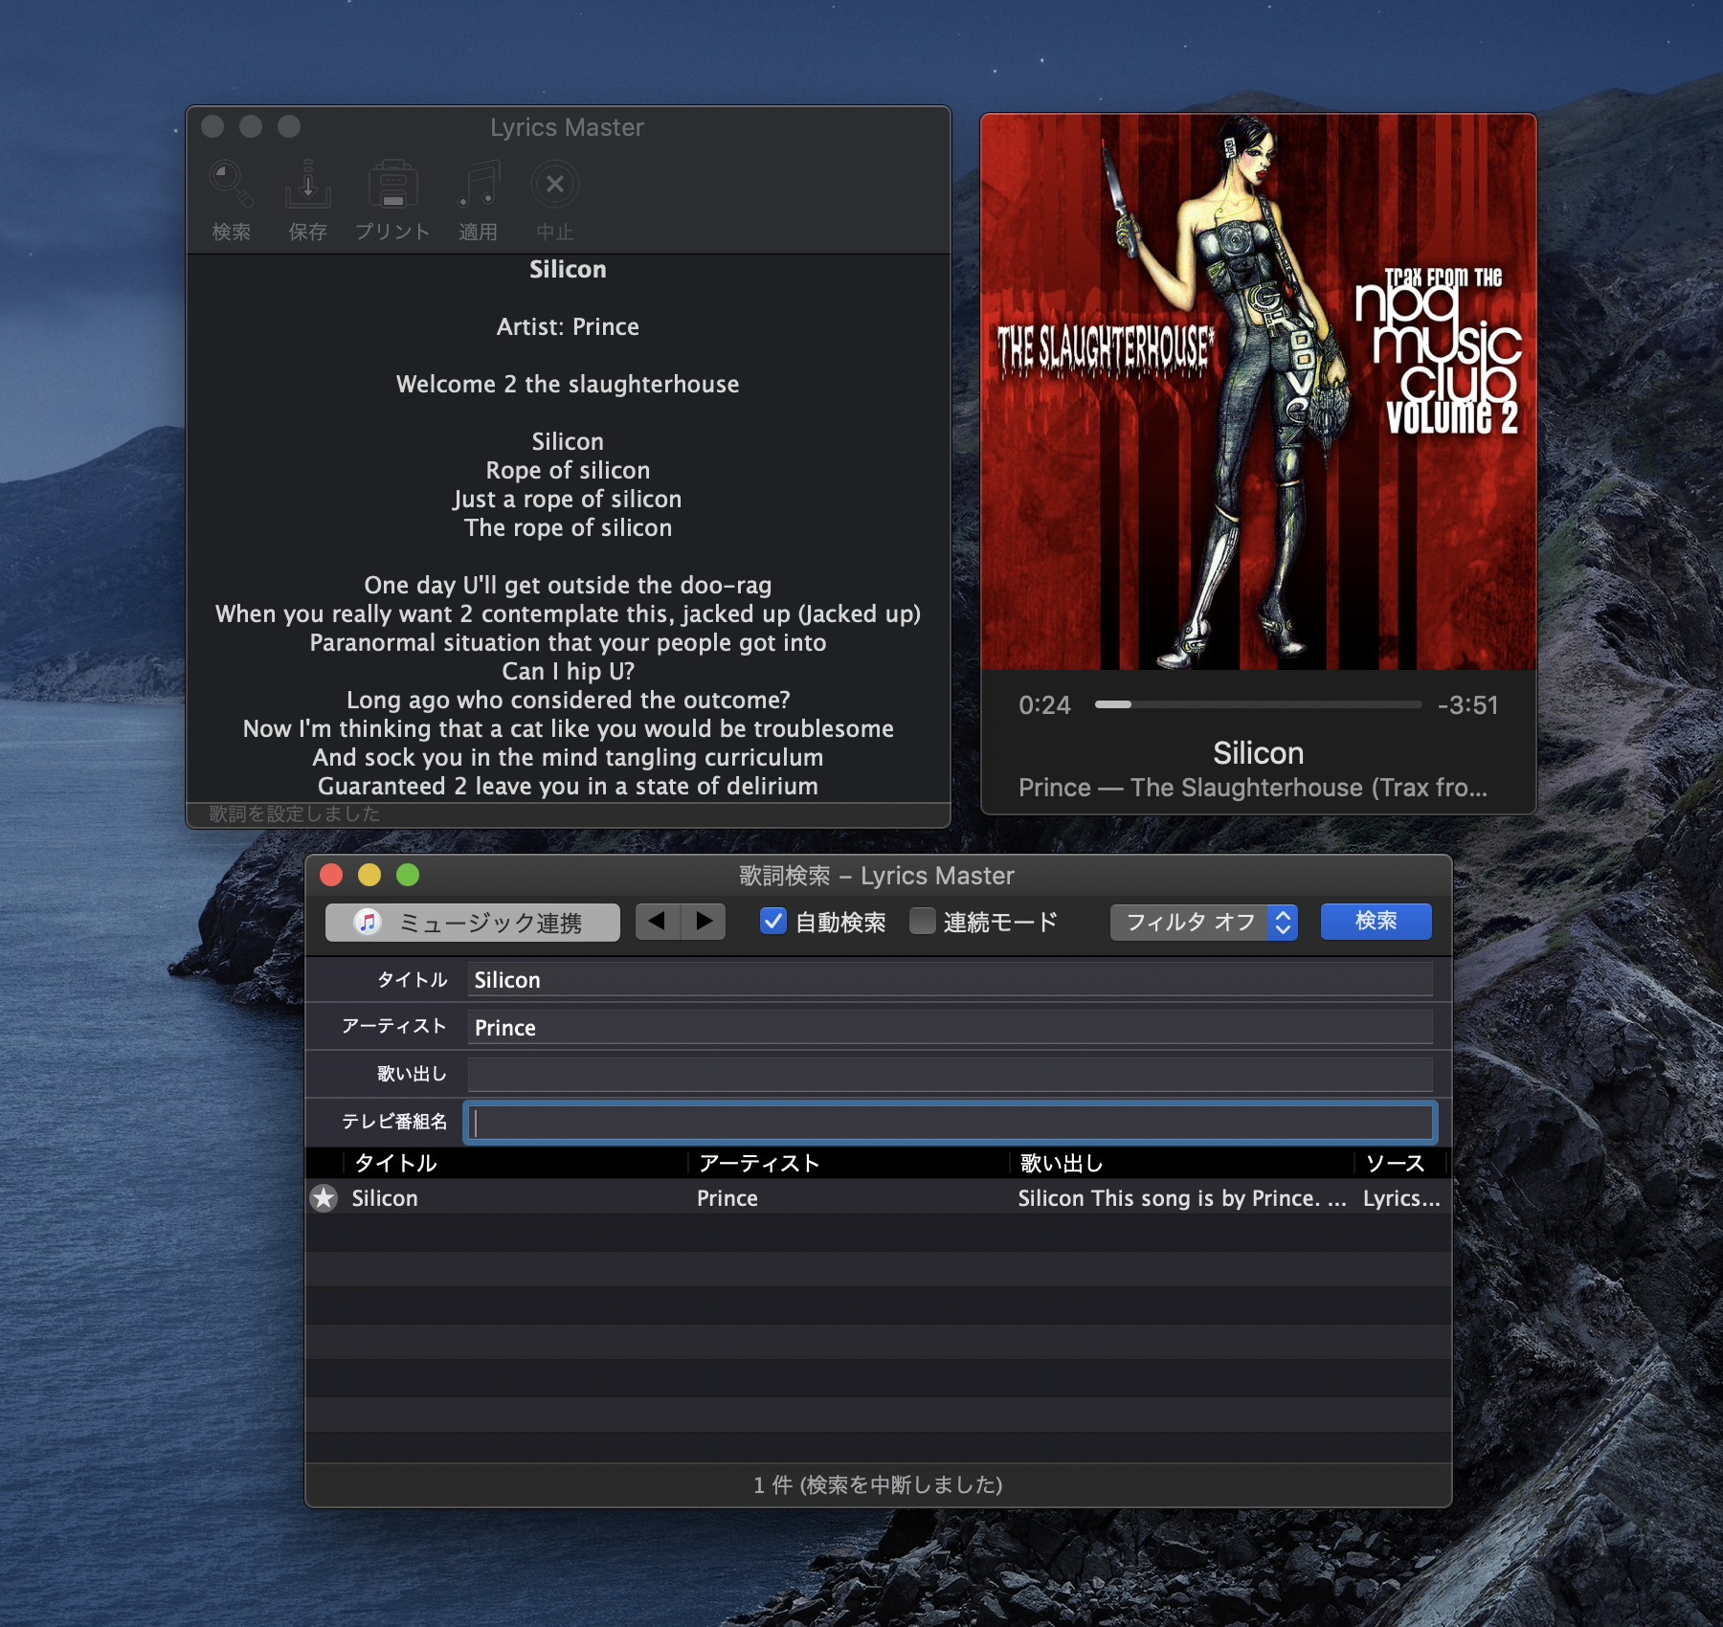Go to next track with right arrow

(704, 922)
